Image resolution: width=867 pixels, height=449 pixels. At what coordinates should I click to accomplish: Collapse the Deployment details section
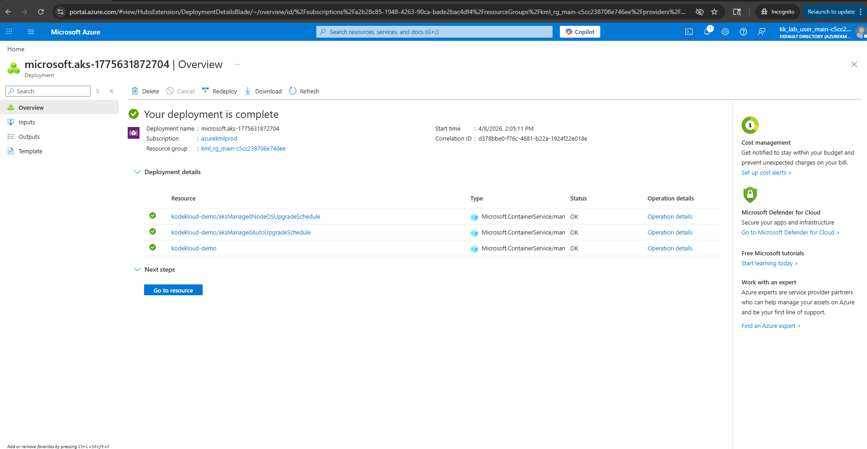coord(137,172)
